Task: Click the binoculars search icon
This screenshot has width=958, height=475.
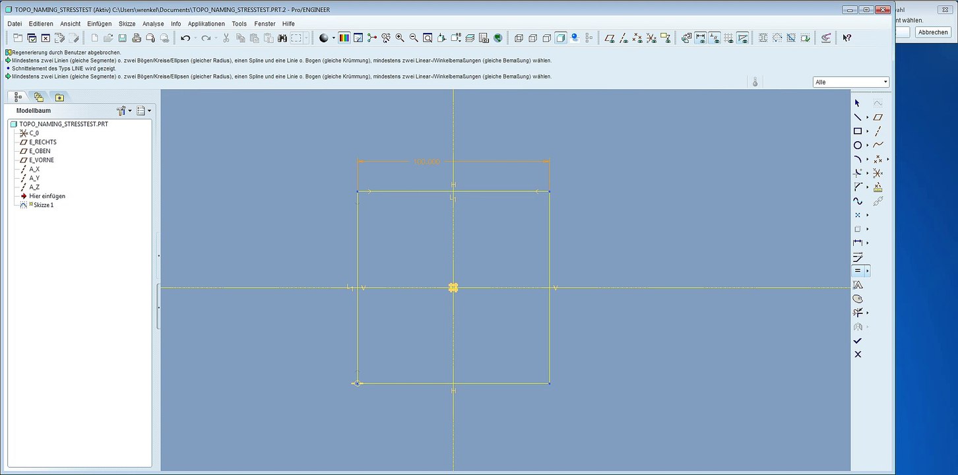Action: point(282,38)
